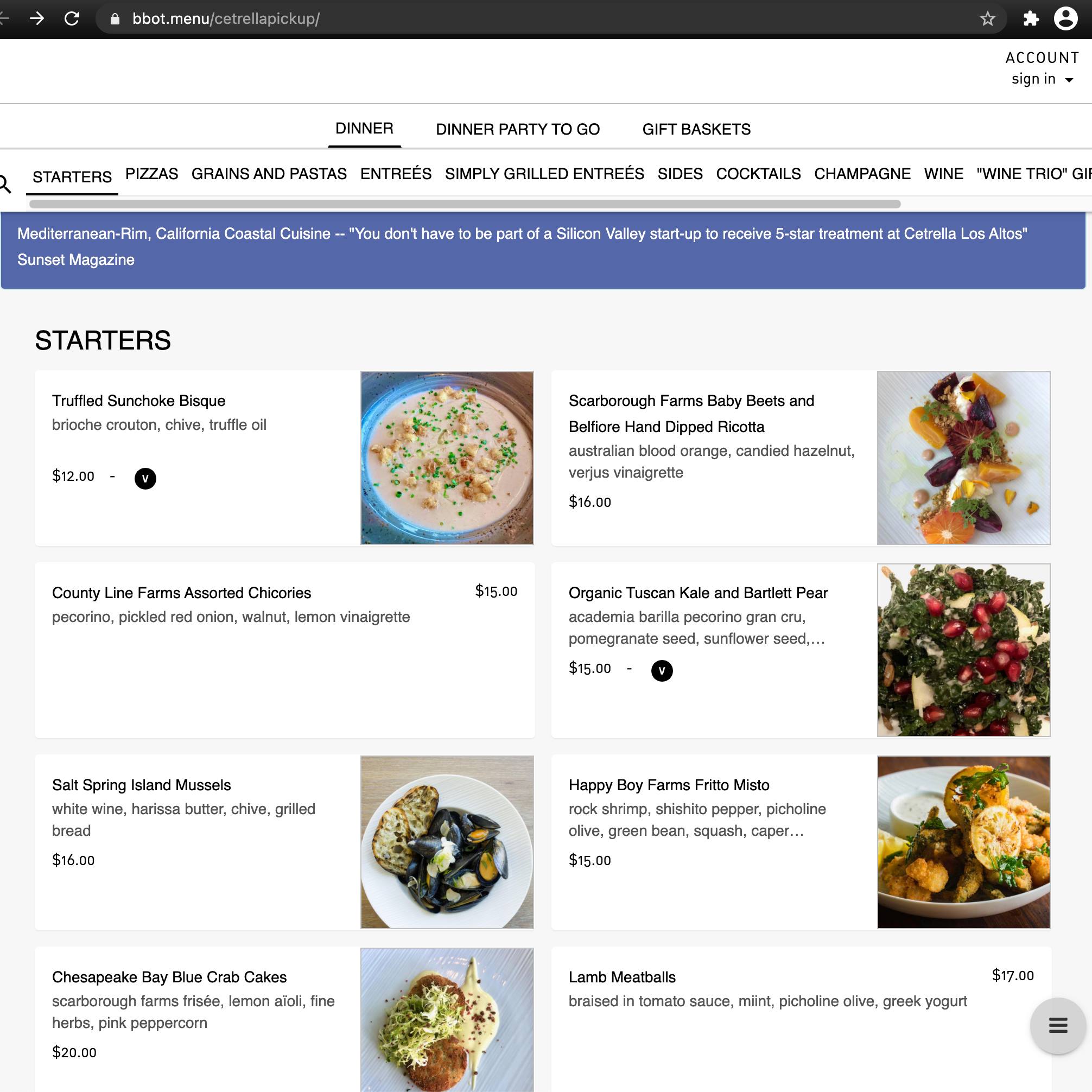Click the Chesapeake Bay Crab Cakes photo
The height and width of the screenshot is (1092, 1092).
click(447, 1020)
